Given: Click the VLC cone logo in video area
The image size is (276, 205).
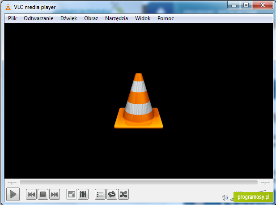Looking at the screenshot, I should 139,101.
